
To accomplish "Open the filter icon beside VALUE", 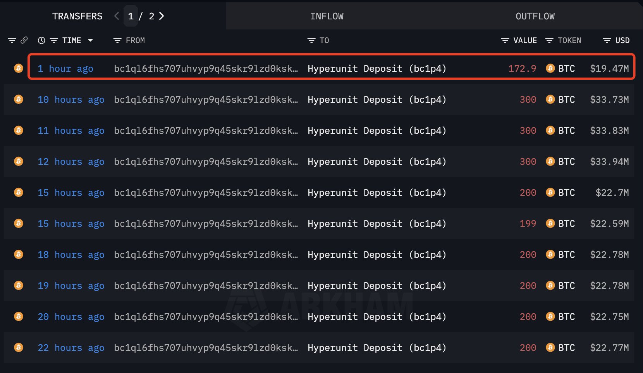I will point(505,40).
